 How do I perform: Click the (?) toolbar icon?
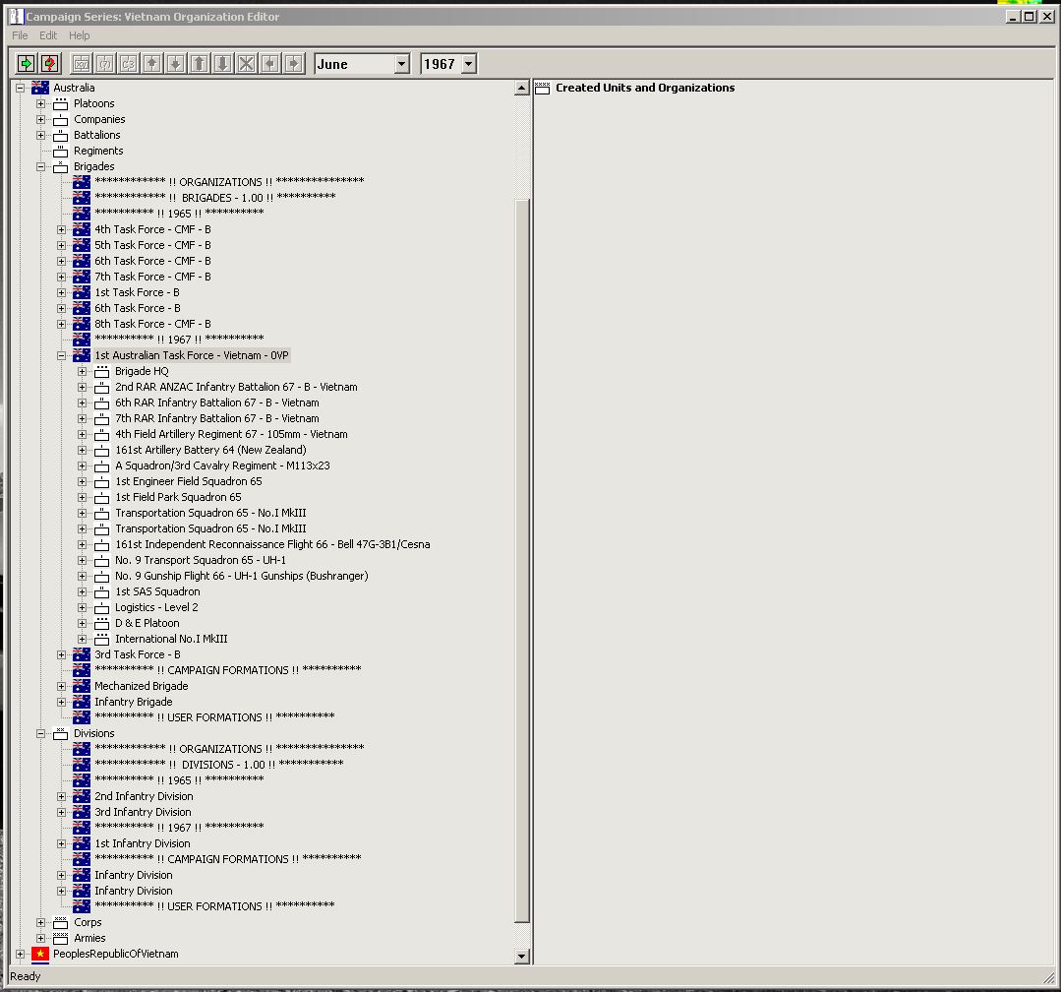click(105, 64)
